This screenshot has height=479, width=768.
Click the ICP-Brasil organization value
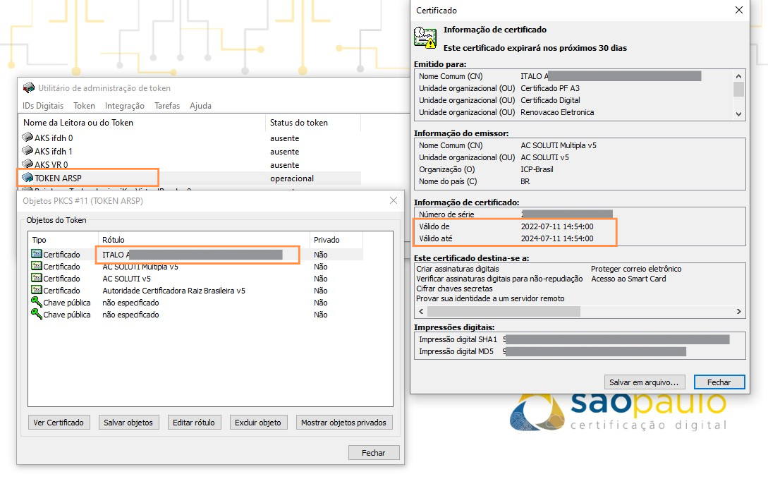click(537, 169)
